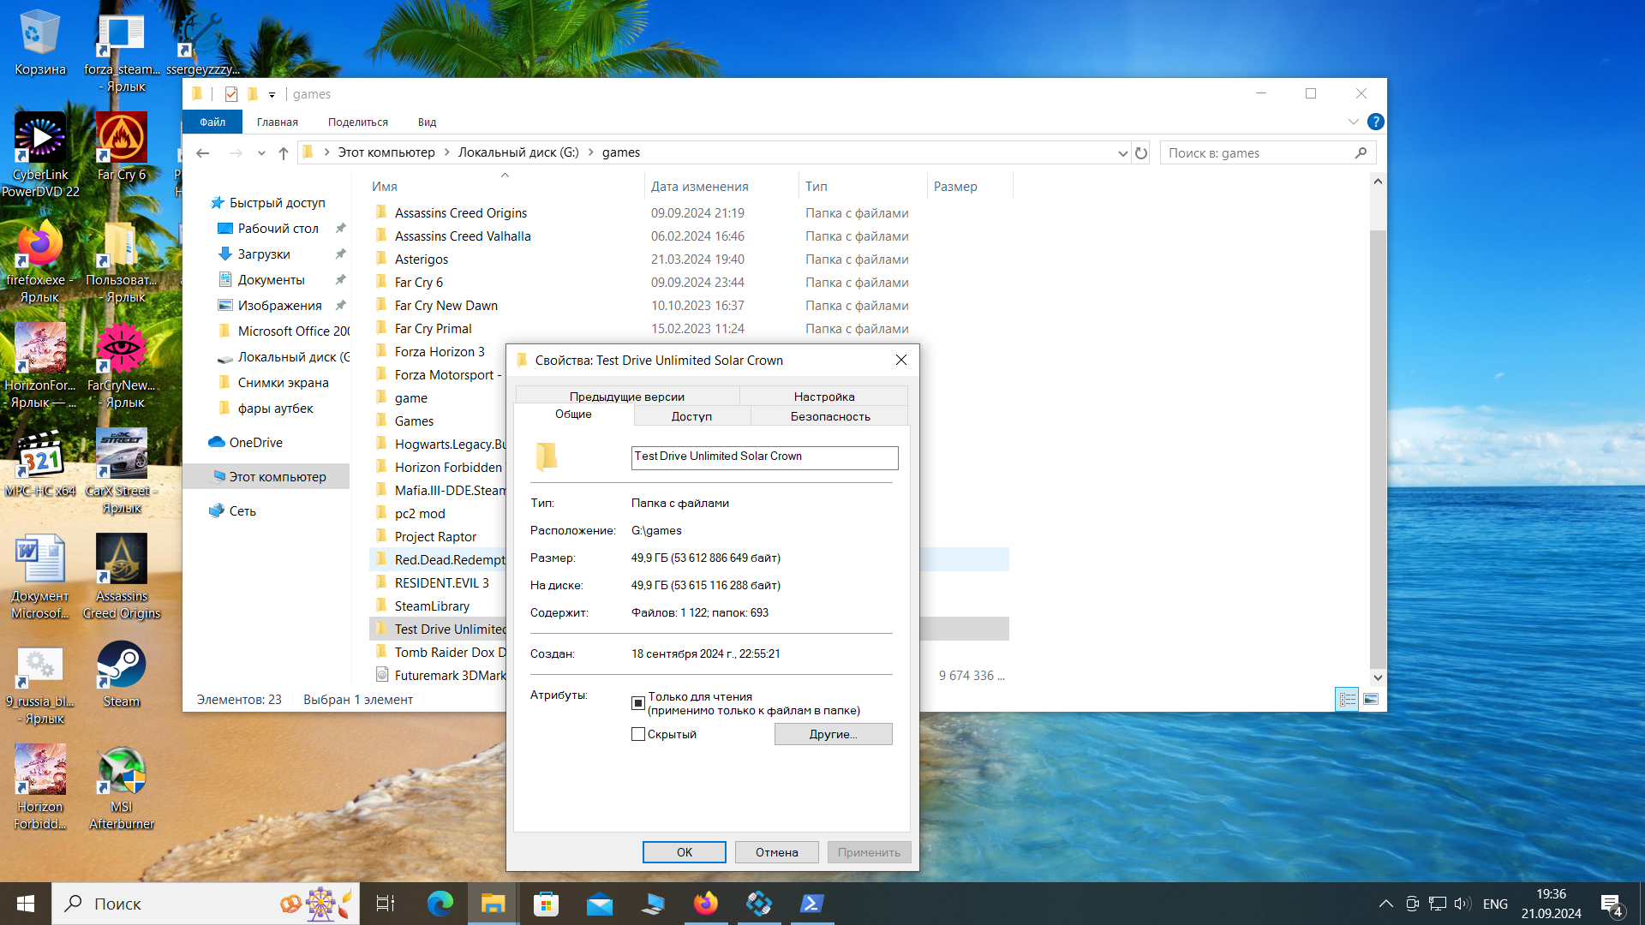1645x925 pixels.
Task: Click the folder name input field
Action: [764, 457]
